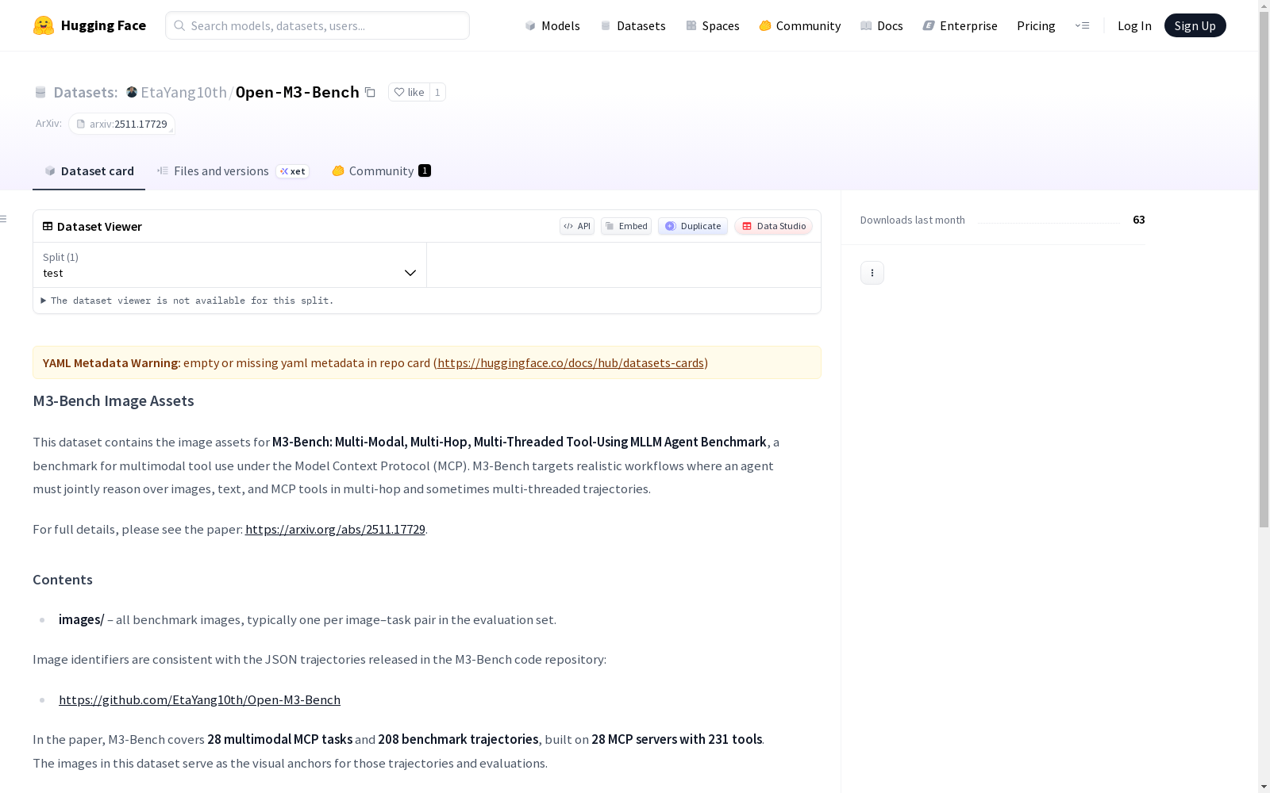Click the like count 1
This screenshot has height=793, width=1270.
(437, 92)
